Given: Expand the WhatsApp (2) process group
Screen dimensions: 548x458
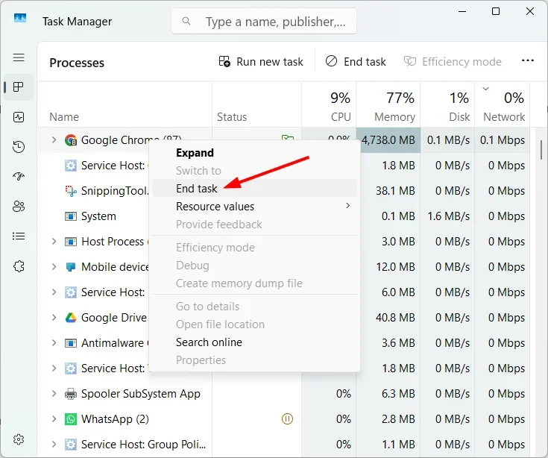Looking at the screenshot, I should tap(54, 419).
